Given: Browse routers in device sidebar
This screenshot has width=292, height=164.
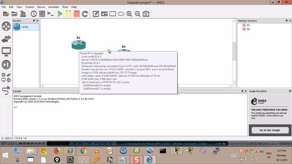Looking at the screenshot, I should pos(6,26).
